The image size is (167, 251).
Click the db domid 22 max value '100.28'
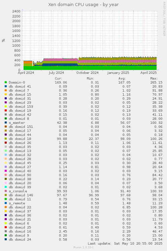click(x=156, y=207)
